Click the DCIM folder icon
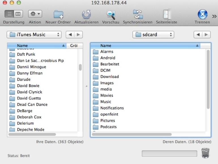 click(96, 71)
